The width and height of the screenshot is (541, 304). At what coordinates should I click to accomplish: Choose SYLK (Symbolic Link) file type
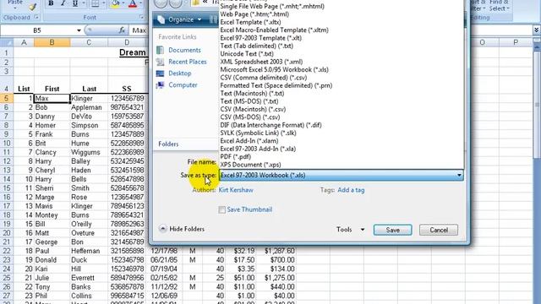coord(258,133)
